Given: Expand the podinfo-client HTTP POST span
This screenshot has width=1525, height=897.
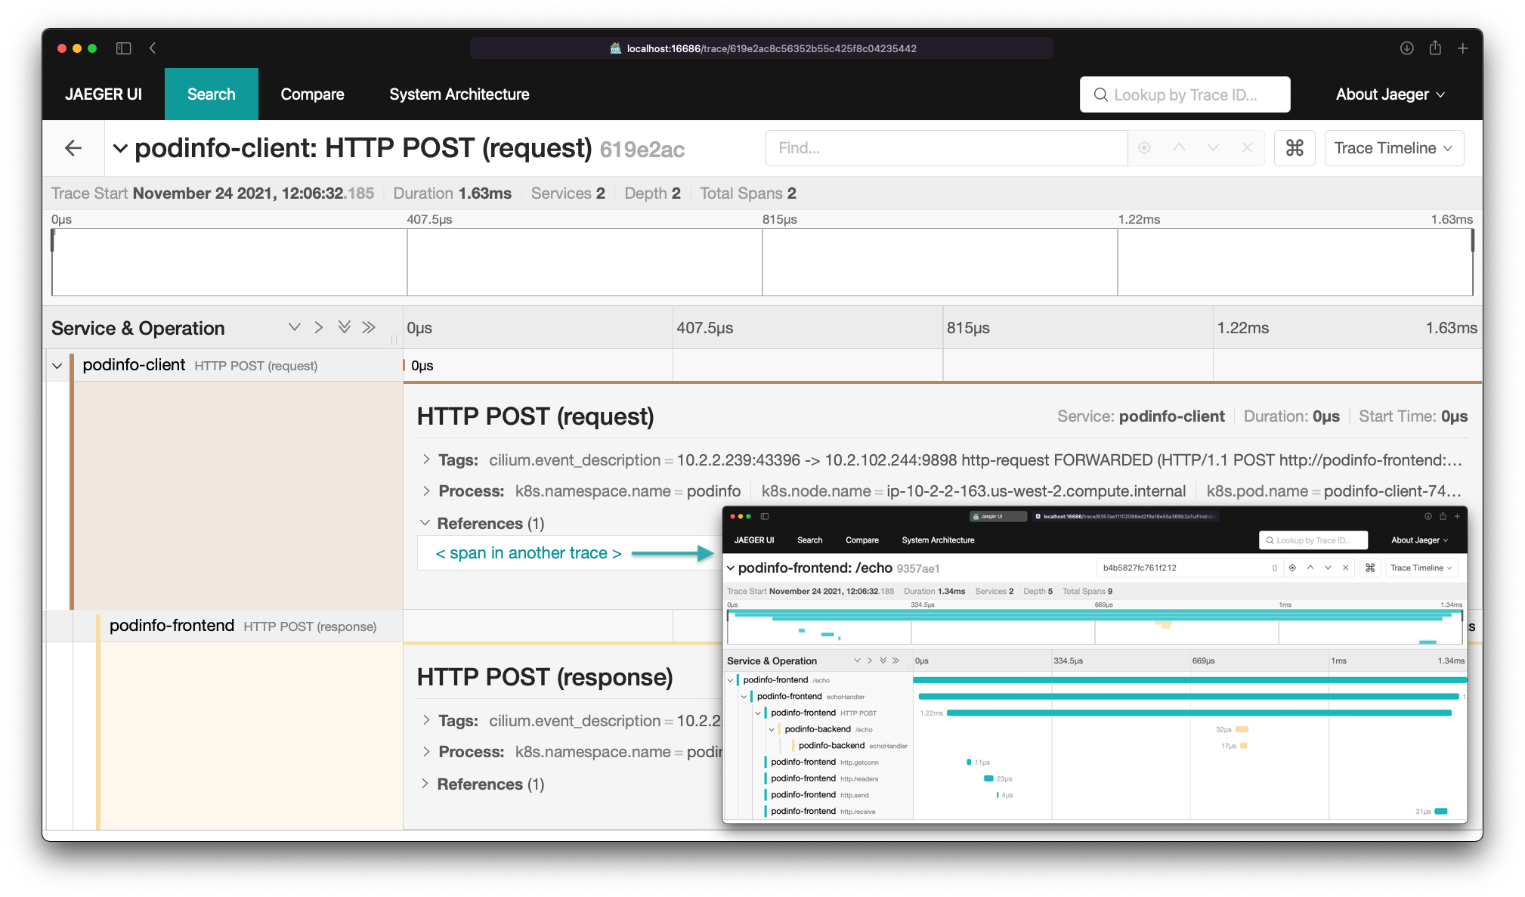Looking at the screenshot, I should pos(57,365).
